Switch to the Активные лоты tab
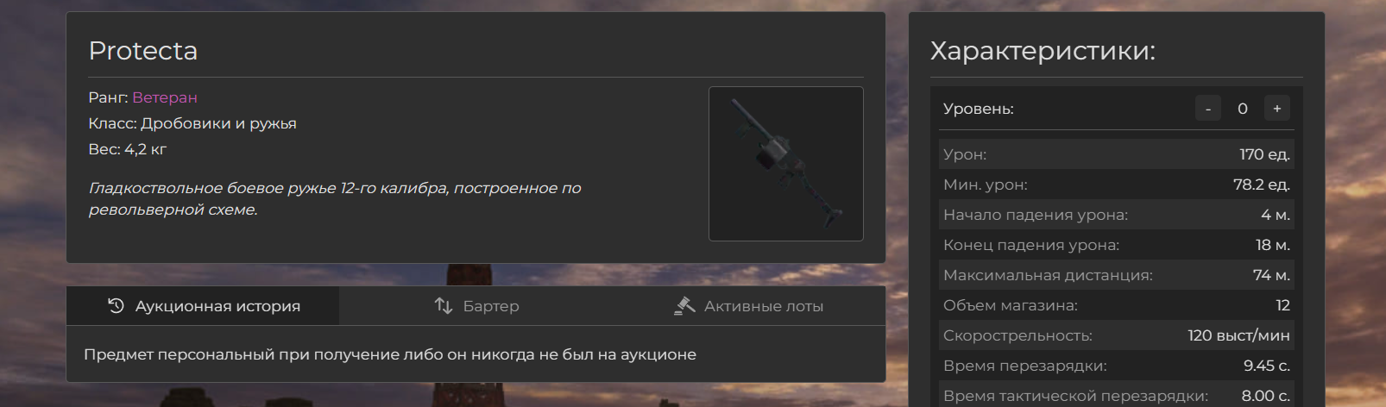This screenshot has width=1386, height=407. (749, 306)
